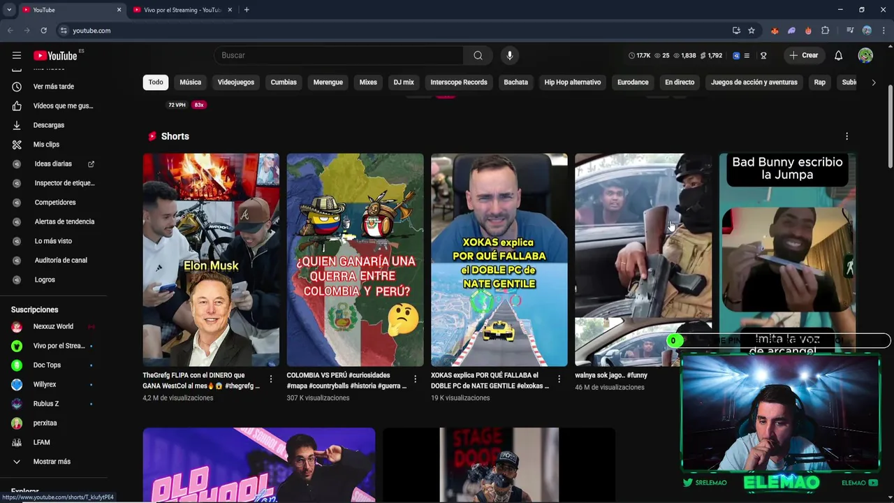Open Logros in sidebar
Viewport: 894px width, 503px height.
[45, 279]
